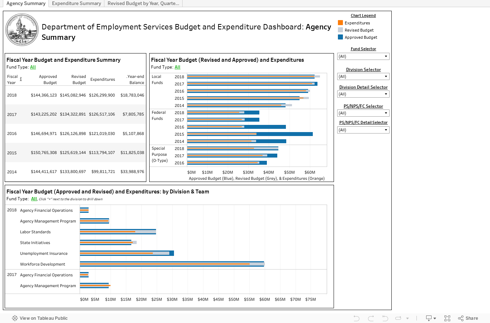The image size is (490, 323).
Task: Click the 2018 State Initiatives label
Action: [x=35, y=243]
